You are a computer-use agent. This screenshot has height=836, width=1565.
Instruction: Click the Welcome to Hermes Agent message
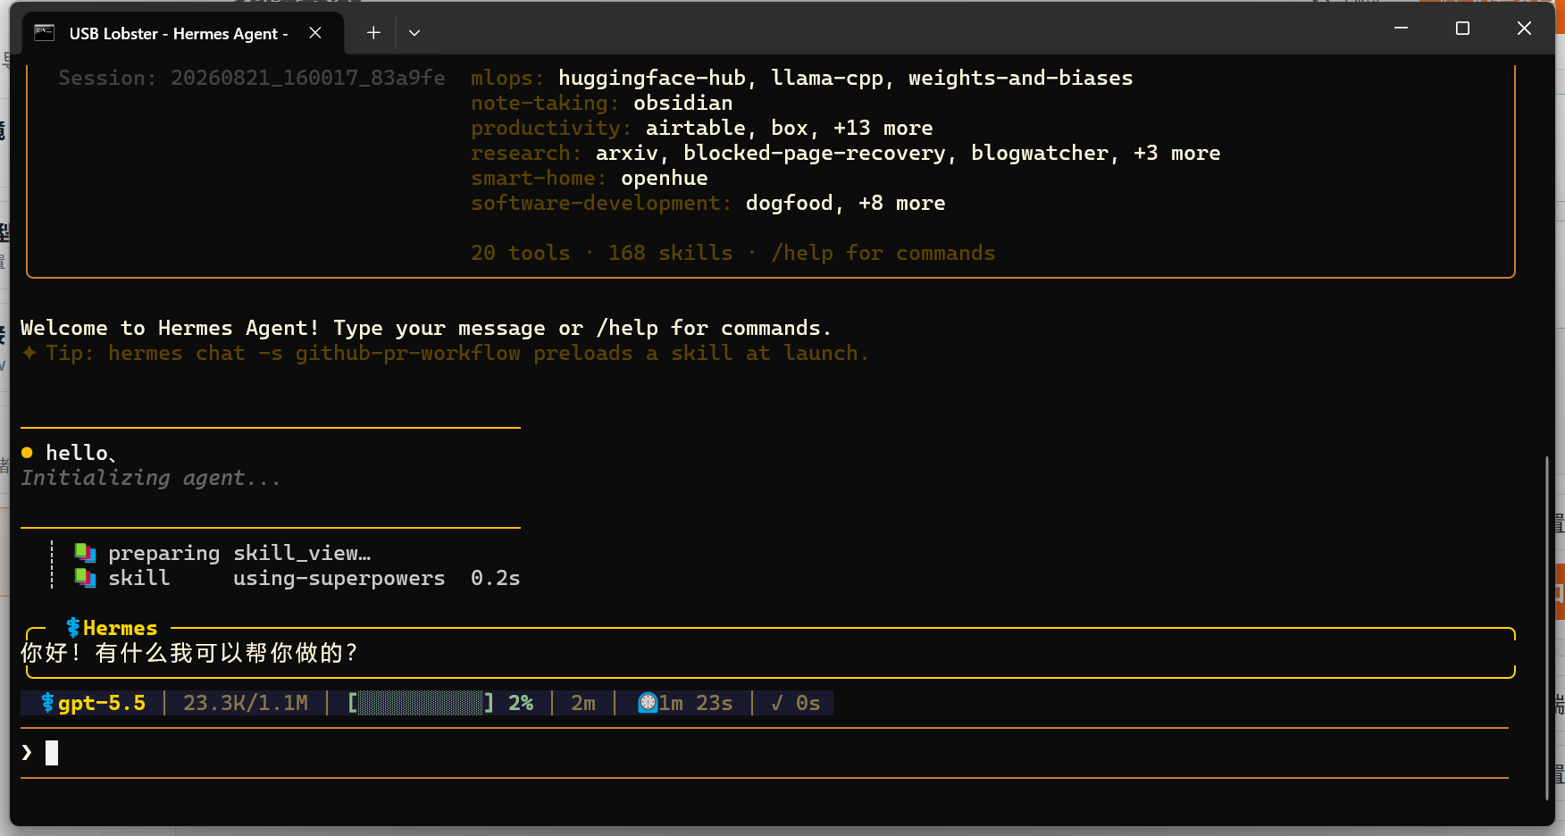pos(426,328)
